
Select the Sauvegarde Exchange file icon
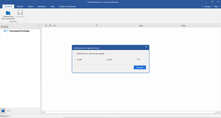8,31
